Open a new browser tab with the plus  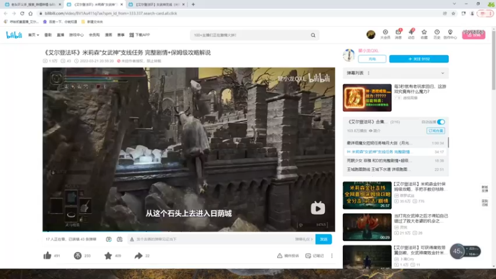pyautogui.click(x=193, y=4)
